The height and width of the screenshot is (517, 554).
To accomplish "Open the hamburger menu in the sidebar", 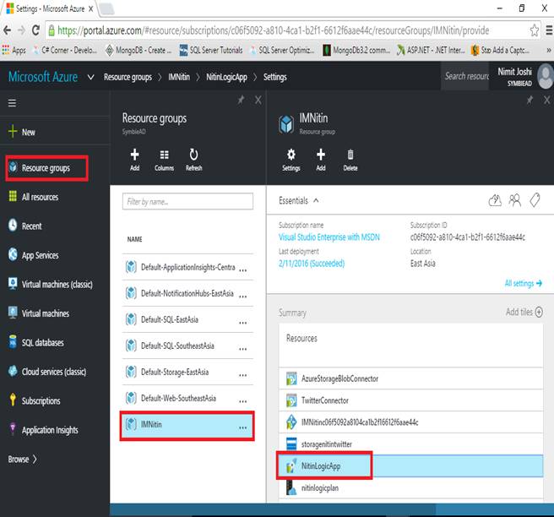I will point(12,103).
